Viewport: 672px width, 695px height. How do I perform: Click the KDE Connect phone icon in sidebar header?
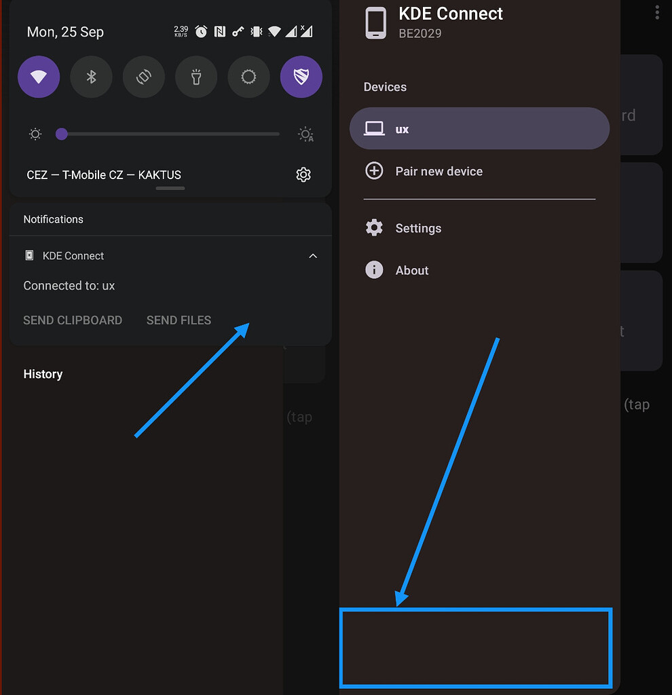(375, 22)
